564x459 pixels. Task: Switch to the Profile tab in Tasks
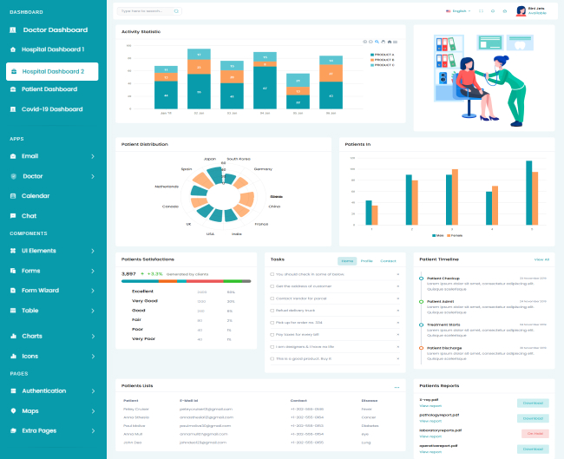(367, 260)
